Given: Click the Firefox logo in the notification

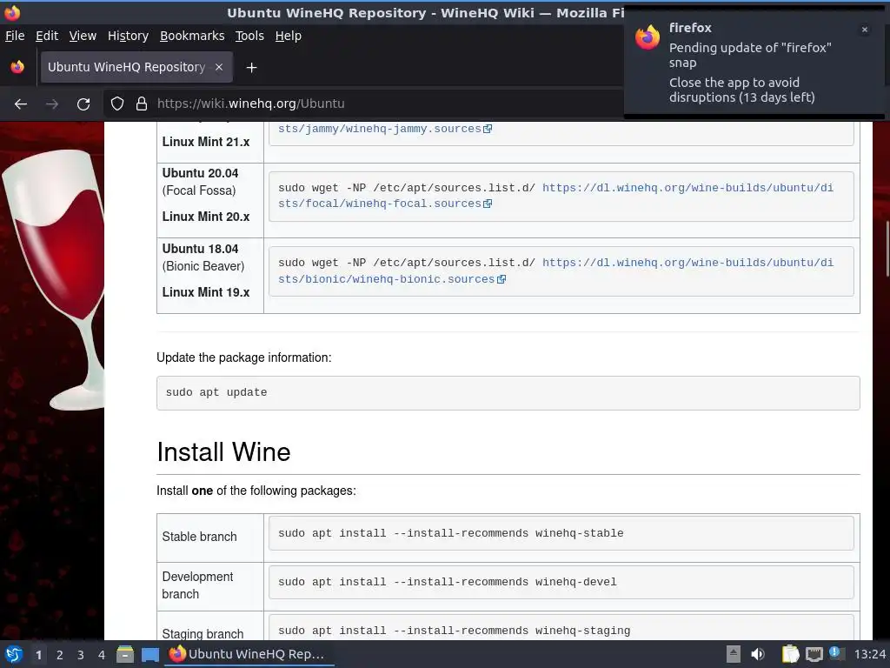Looking at the screenshot, I should tap(648, 37).
